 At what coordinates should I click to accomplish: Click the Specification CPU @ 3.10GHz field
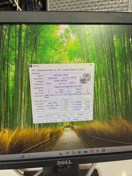68,87
